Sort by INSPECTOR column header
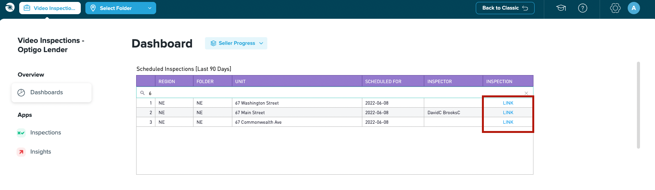 (453, 81)
